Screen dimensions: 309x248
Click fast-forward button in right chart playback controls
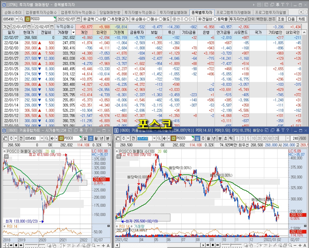[x=218, y=245]
